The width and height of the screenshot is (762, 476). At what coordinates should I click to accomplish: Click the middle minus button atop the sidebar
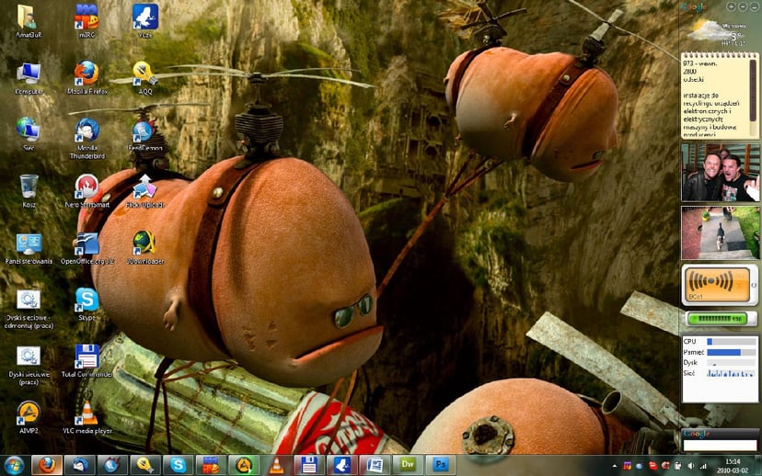point(743,6)
